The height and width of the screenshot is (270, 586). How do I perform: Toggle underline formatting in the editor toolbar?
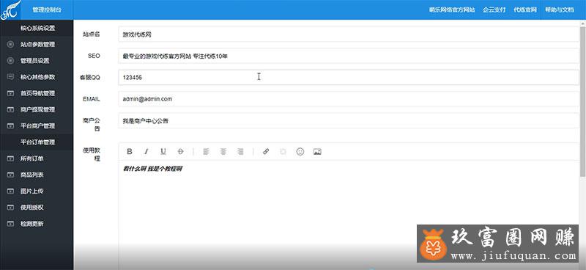coord(163,152)
